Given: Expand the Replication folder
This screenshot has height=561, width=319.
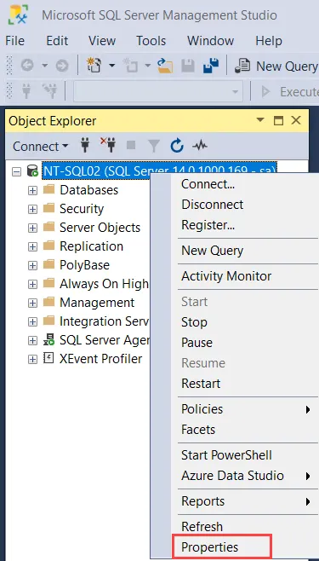Looking at the screenshot, I should pyautogui.click(x=32, y=246).
